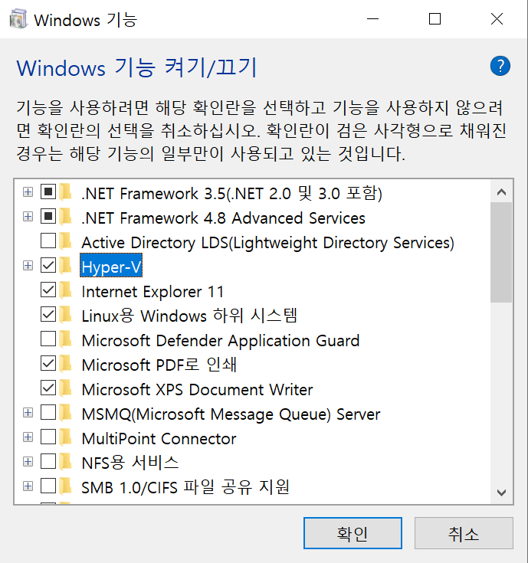Image resolution: width=528 pixels, height=563 pixels.
Task: Confirm changes with the 확인 button
Action: click(353, 533)
